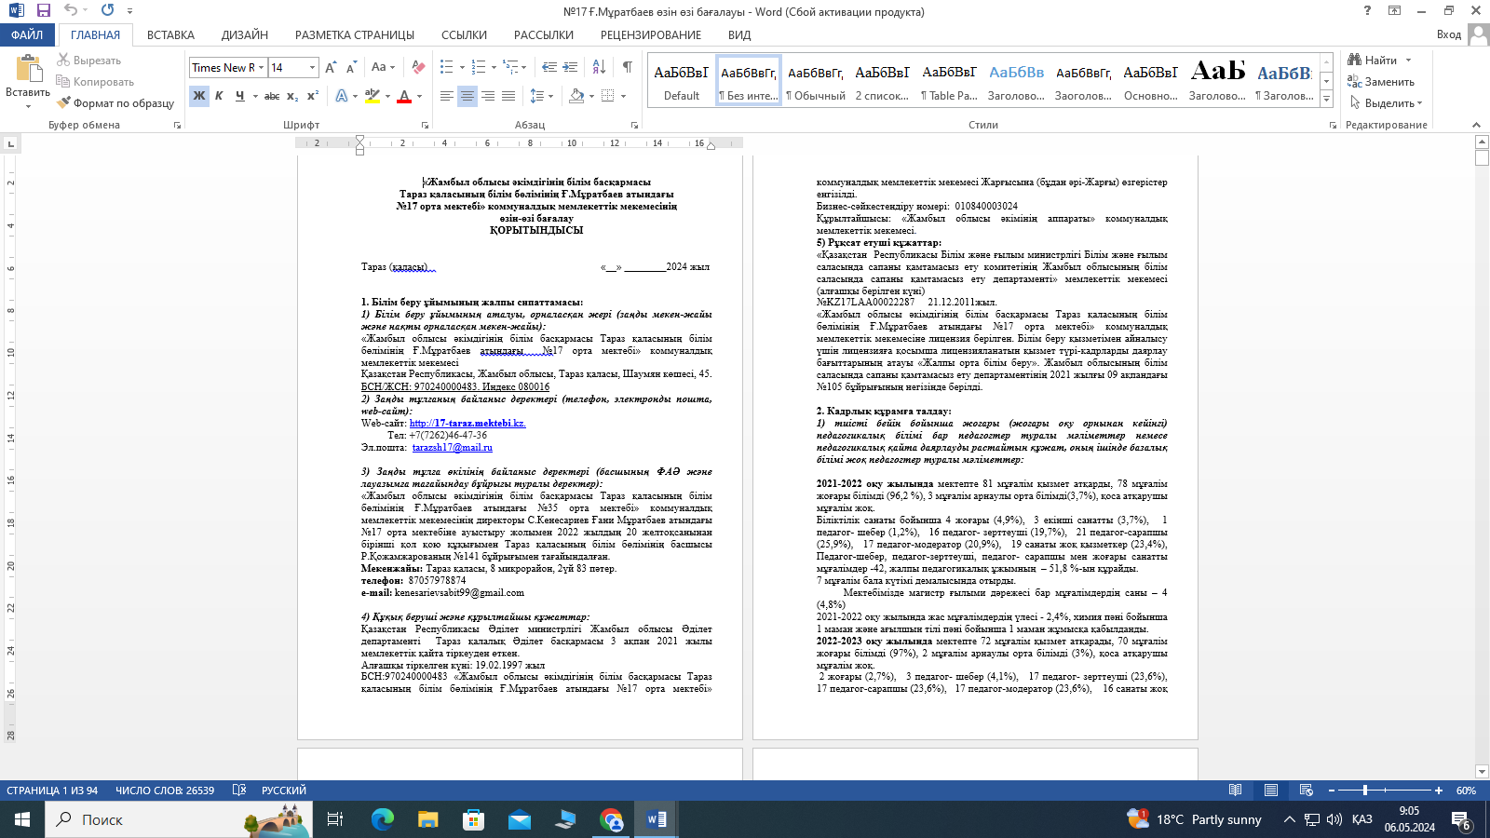Decrease font size with the small A icon

tap(351, 67)
